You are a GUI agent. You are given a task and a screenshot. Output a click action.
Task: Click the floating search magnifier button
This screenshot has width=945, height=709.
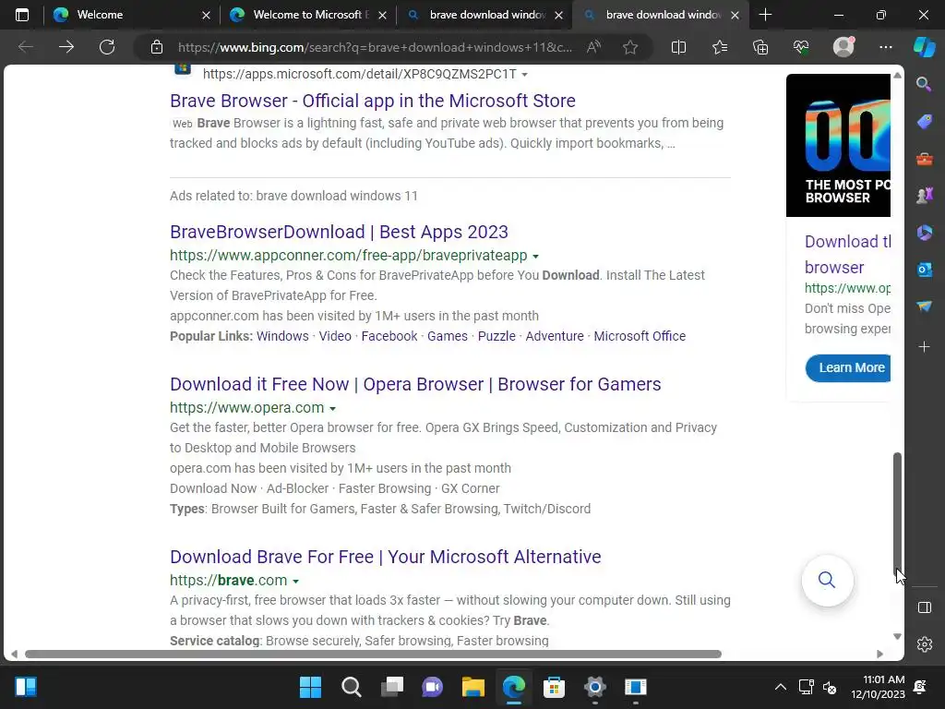(827, 580)
